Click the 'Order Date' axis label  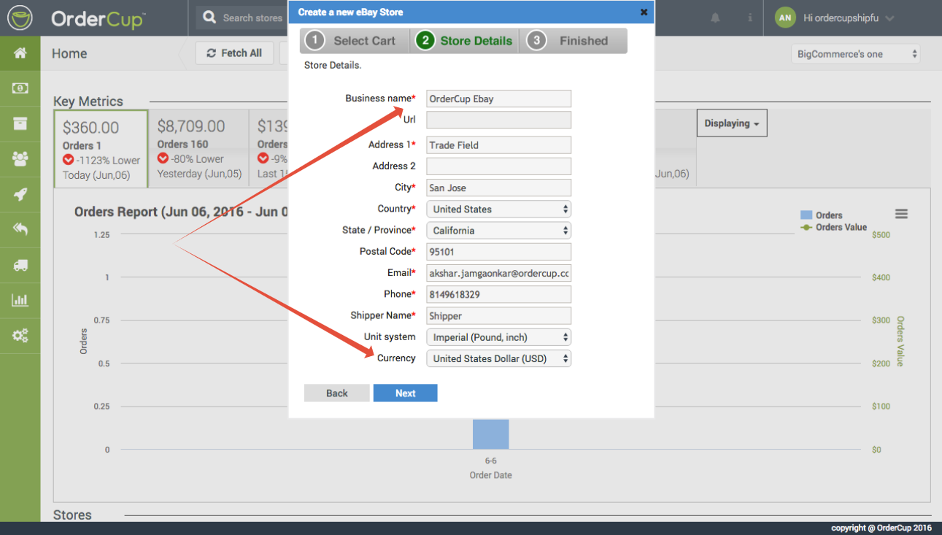click(x=490, y=475)
